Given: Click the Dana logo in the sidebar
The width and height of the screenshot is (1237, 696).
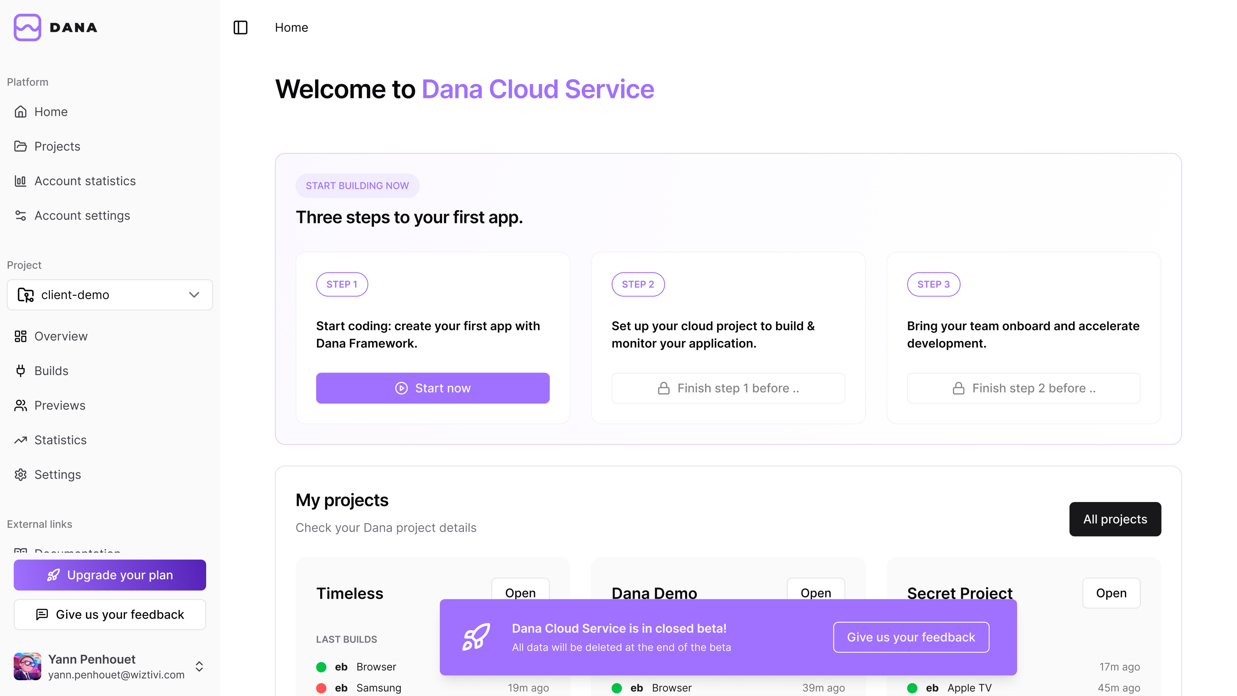Looking at the screenshot, I should click(x=55, y=27).
